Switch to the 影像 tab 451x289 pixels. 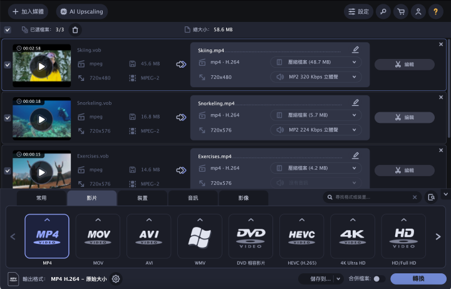click(244, 198)
